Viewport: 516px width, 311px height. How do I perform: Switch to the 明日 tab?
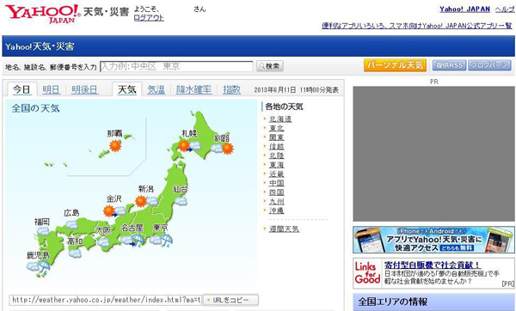pos(51,89)
